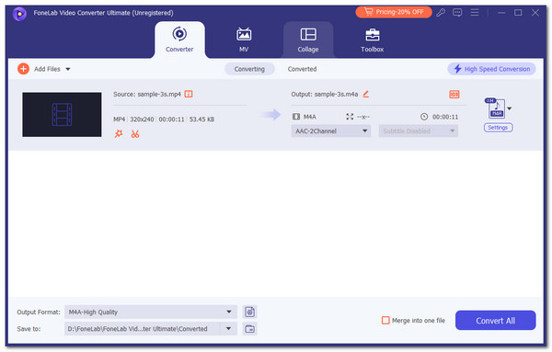
Task: Open the edit effects wand icon
Action: [x=119, y=133]
